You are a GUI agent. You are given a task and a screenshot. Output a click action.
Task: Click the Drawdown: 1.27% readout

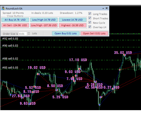tap(71, 13)
